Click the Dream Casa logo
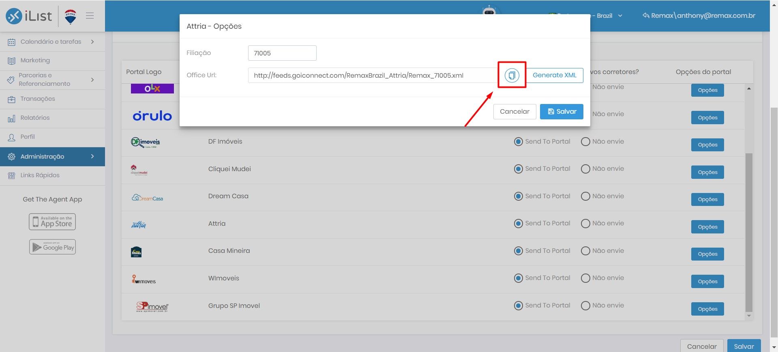This screenshot has height=352, width=778. coord(147,198)
